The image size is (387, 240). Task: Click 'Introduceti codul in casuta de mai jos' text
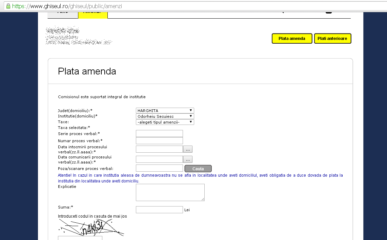tap(92, 216)
